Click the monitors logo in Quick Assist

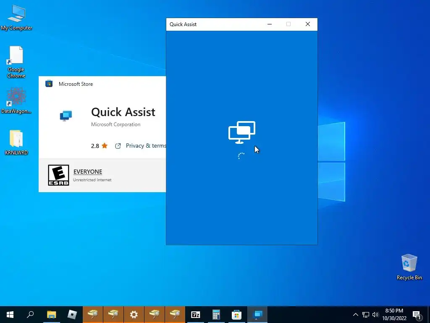click(x=242, y=132)
